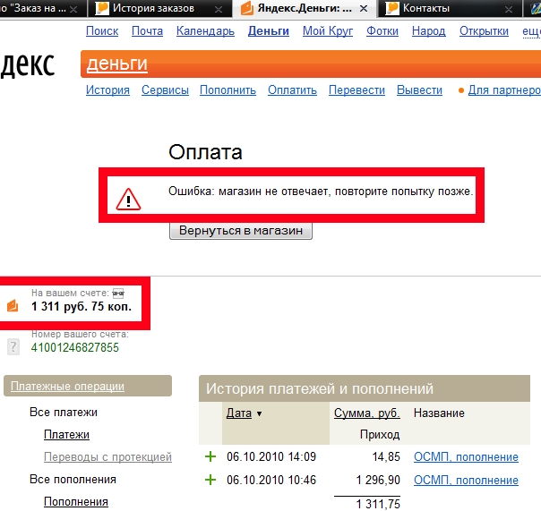
Task: Close the 'Контакты' browser tab
Action: pos(509,10)
